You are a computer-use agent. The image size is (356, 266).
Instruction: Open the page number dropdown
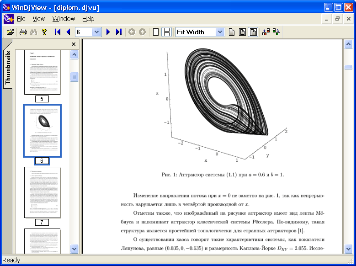(x=96, y=32)
